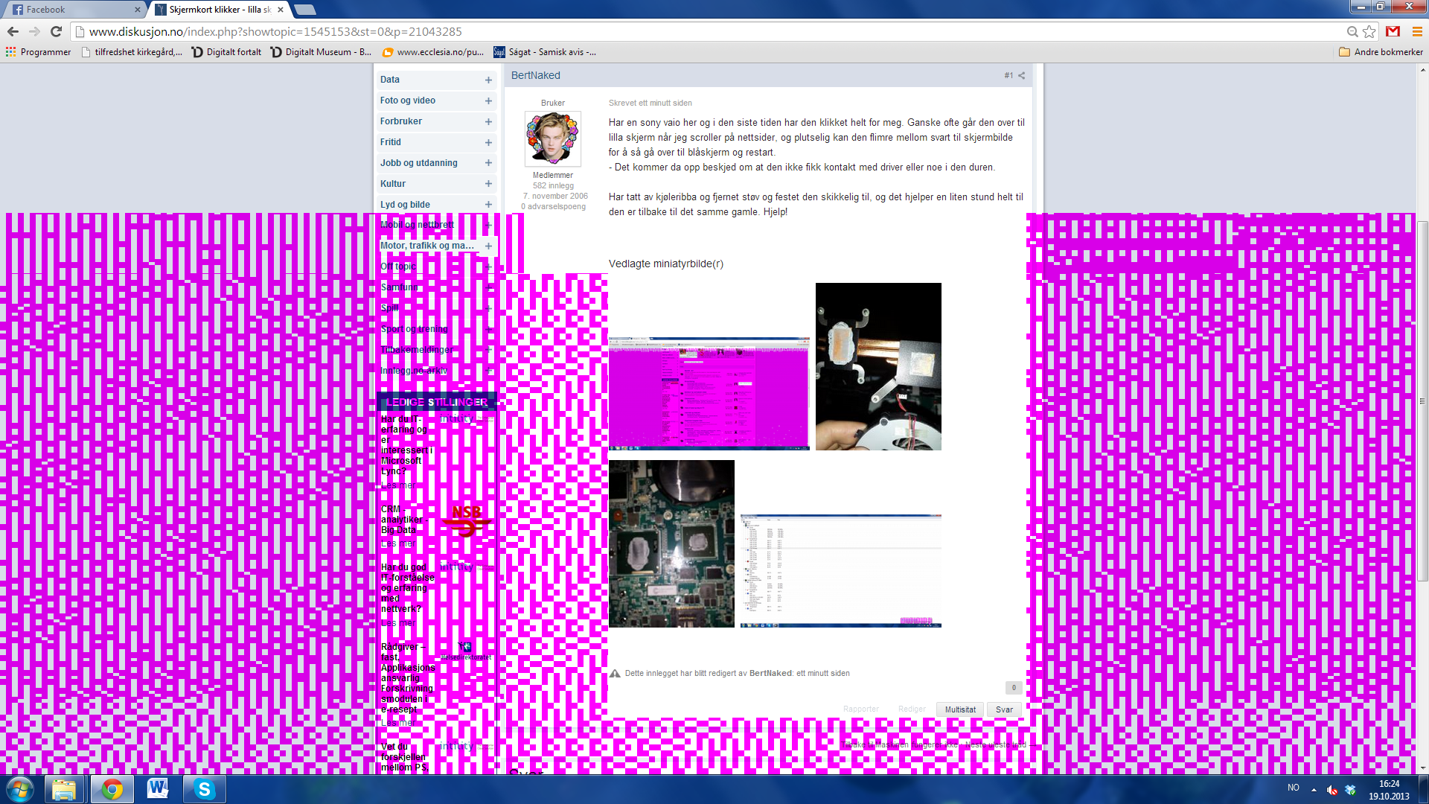Click the Dropbox tray icon
1429x804 pixels.
1350,790
